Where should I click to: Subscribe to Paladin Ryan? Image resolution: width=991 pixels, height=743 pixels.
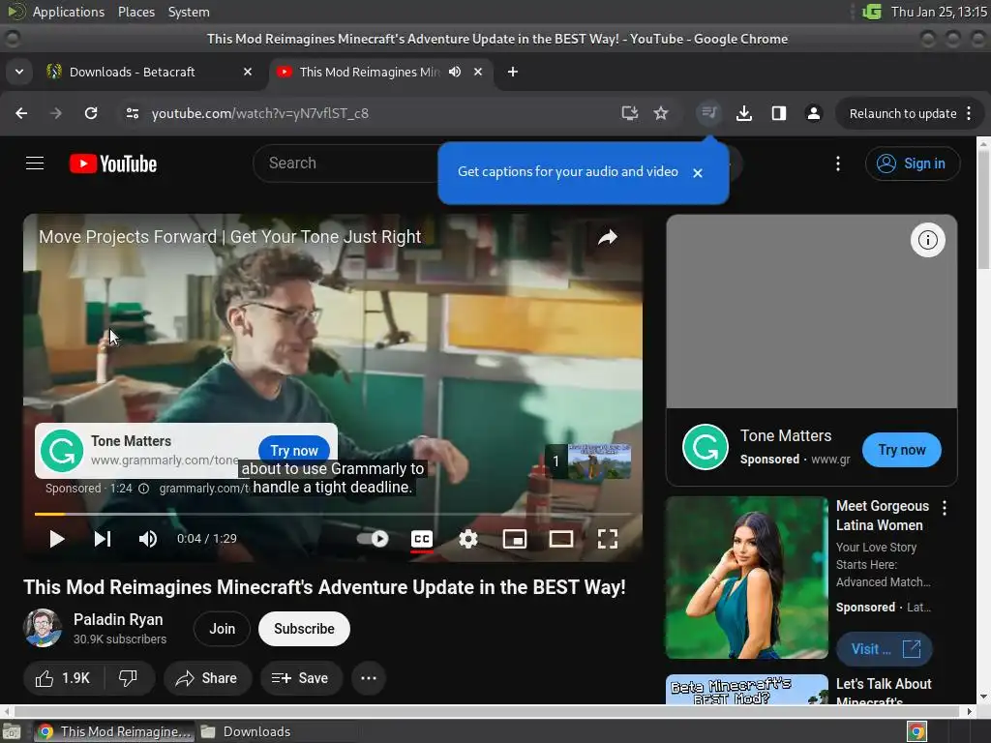pyautogui.click(x=304, y=629)
